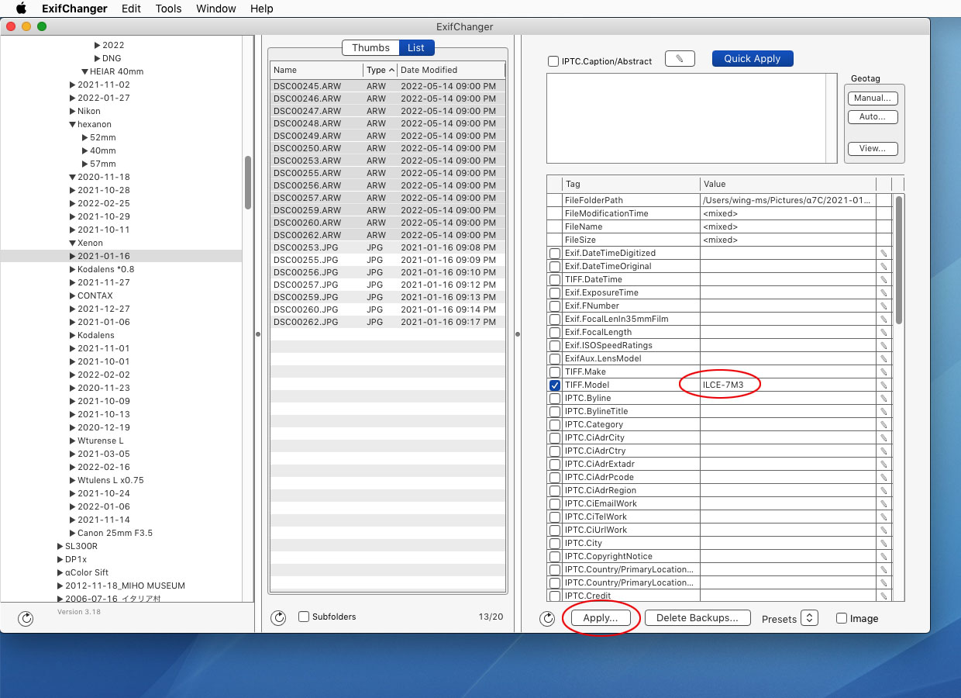Image resolution: width=961 pixels, height=698 pixels.
Task: Toggle the Image checkbox
Action: pos(842,618)
